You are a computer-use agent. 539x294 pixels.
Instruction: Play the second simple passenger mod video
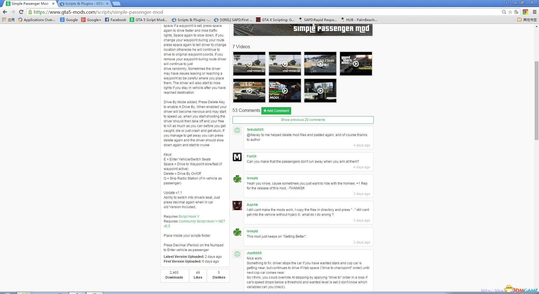[285, 64]
